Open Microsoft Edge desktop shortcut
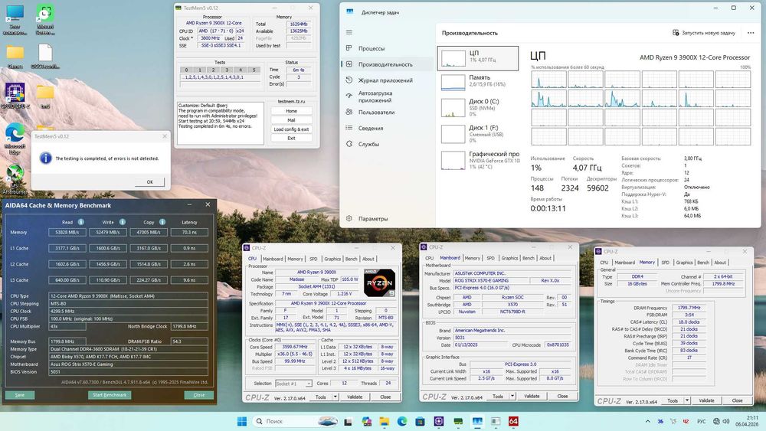Viewport: 766px width, 431px height. (15, 139)
